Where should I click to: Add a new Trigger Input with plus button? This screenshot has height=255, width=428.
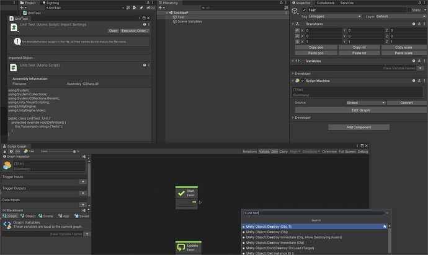tap(83, 183)
